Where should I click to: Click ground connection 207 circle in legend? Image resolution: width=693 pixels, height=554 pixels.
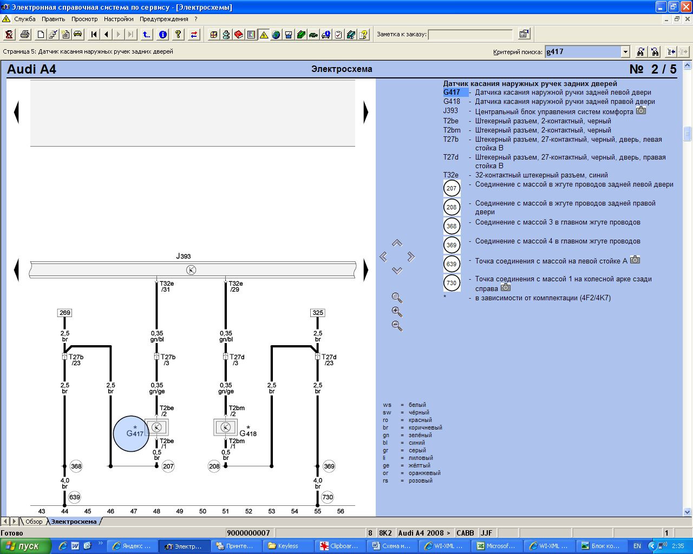pyautogui.click(x=452, y=188)
